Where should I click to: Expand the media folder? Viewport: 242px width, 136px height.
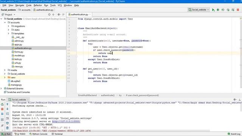click(5, 70)
